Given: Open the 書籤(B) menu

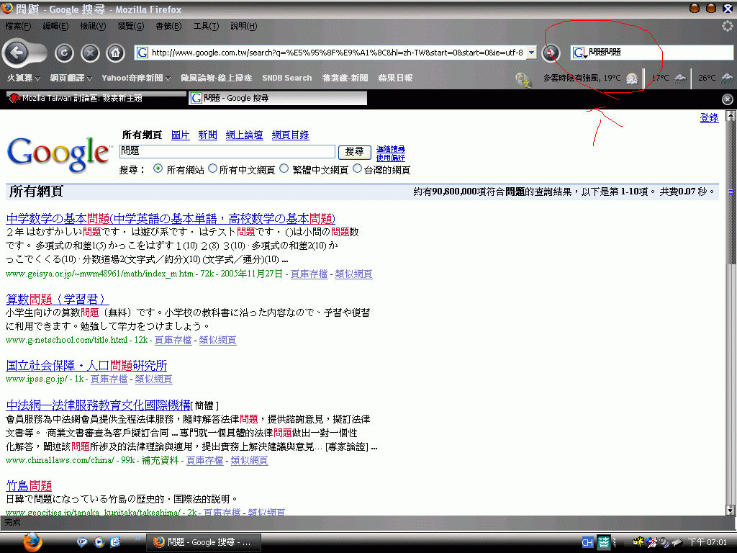Looking at the screenshot, I should pos(168,26).
